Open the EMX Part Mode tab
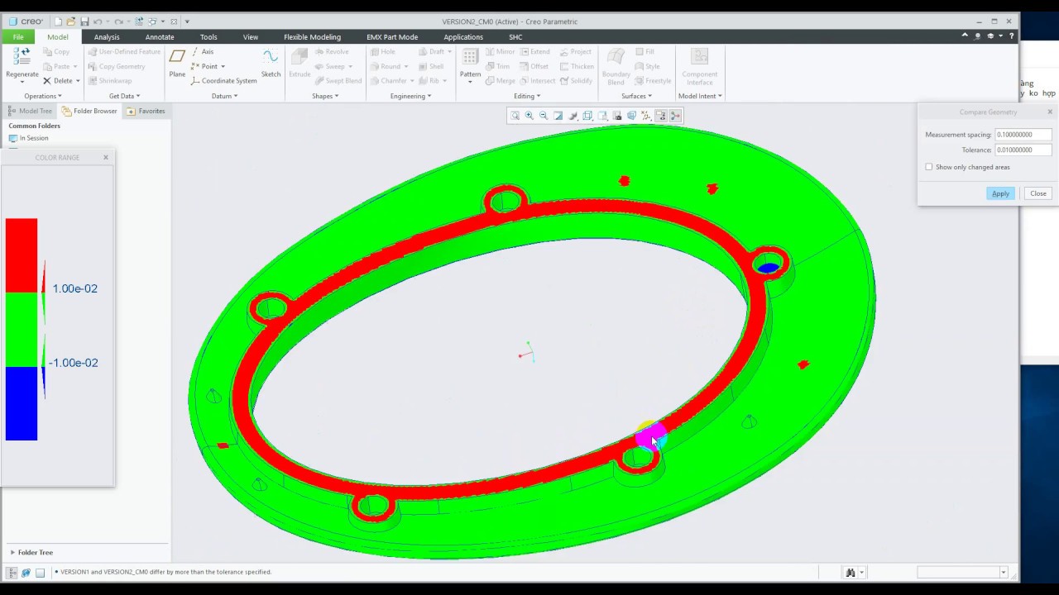Viewport: 1059px width, 595px height. 392,37
